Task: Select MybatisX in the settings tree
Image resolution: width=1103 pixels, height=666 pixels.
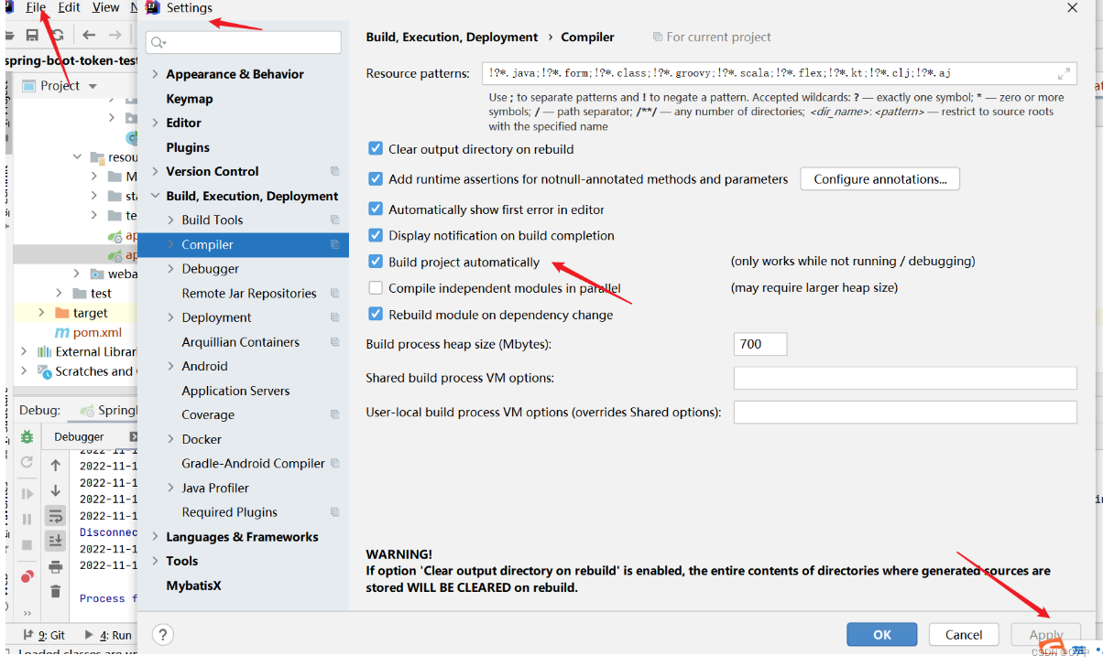Action: 193,585
